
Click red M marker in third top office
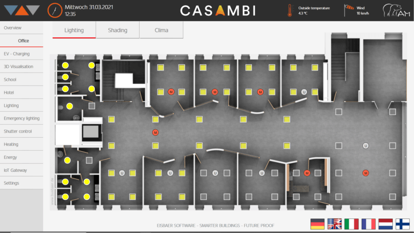(x=260, y=92)
